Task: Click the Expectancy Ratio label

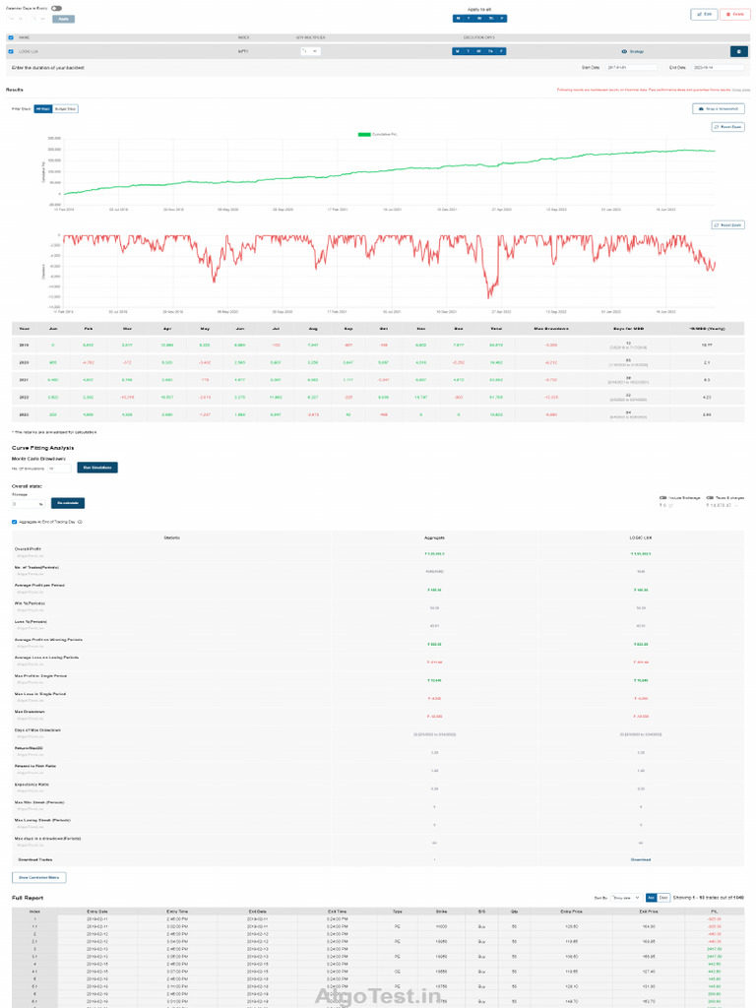Action: [31, 785]
